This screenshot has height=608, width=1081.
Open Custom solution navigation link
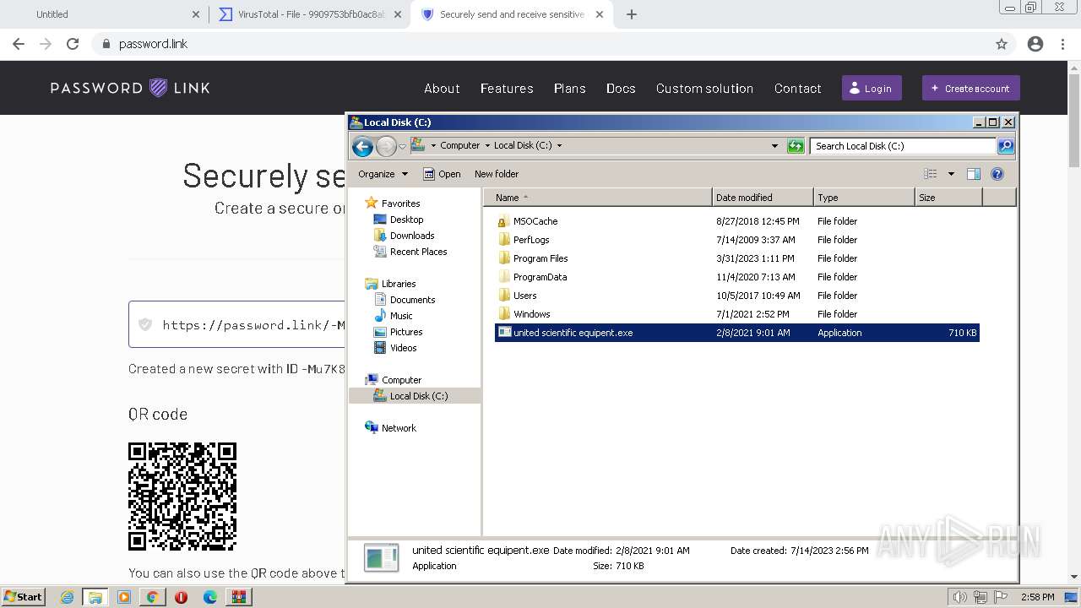pyautogui.click(x=704, y=88)
